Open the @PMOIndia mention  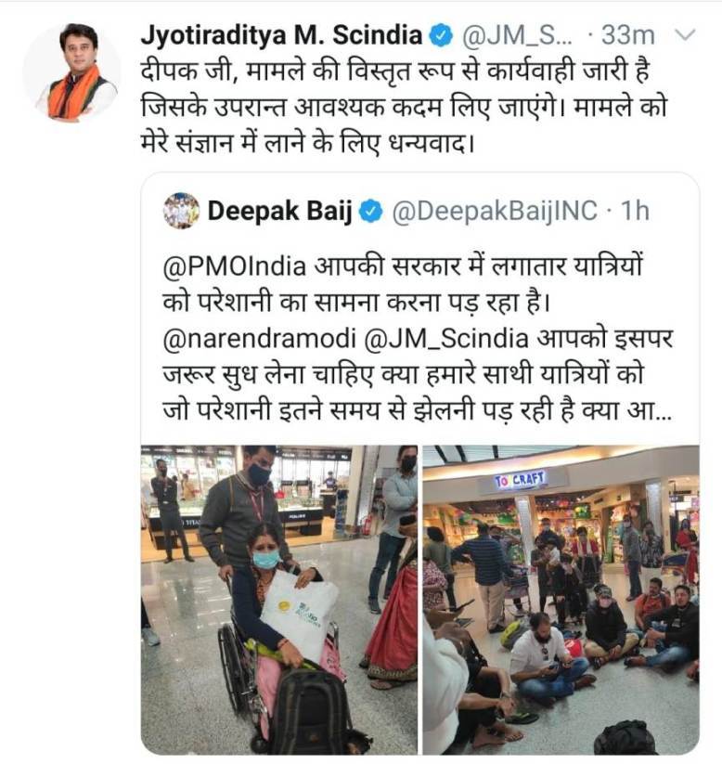pos(235,267)
